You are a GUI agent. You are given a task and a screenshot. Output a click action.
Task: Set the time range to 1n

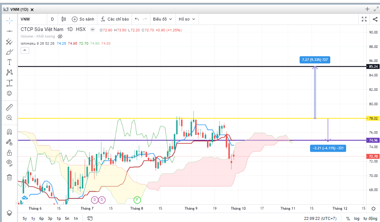(76, 218)
